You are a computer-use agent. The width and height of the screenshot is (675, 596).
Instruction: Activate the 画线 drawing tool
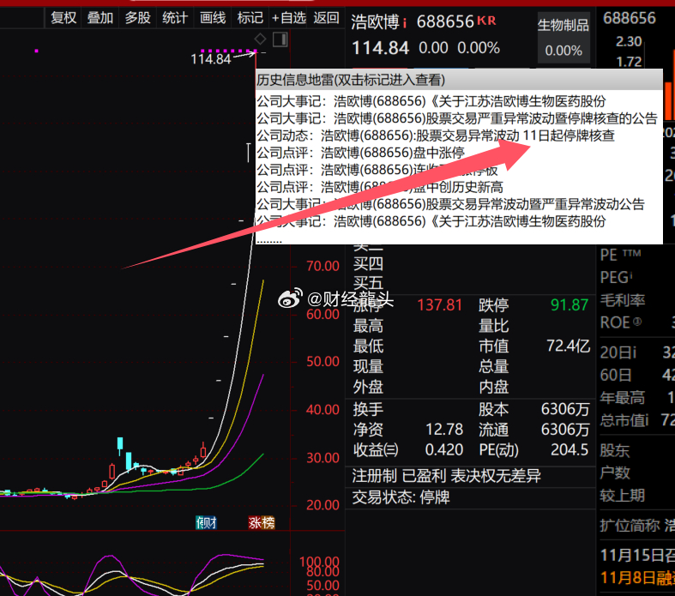coord(212,18)
